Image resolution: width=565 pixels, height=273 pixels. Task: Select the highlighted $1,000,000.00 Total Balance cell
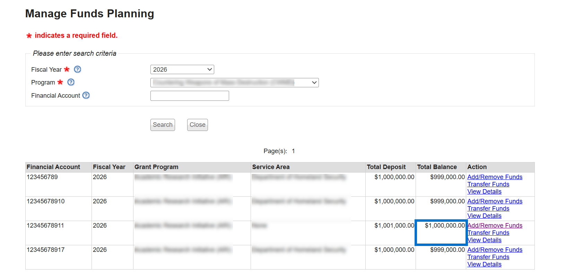point(441,232)
